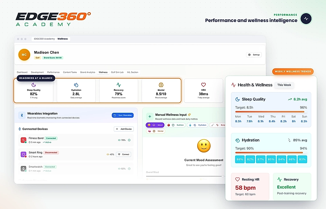Select the Mental input chip
The height and width of the screenshot is (209, 326).
tap(156, 131)
